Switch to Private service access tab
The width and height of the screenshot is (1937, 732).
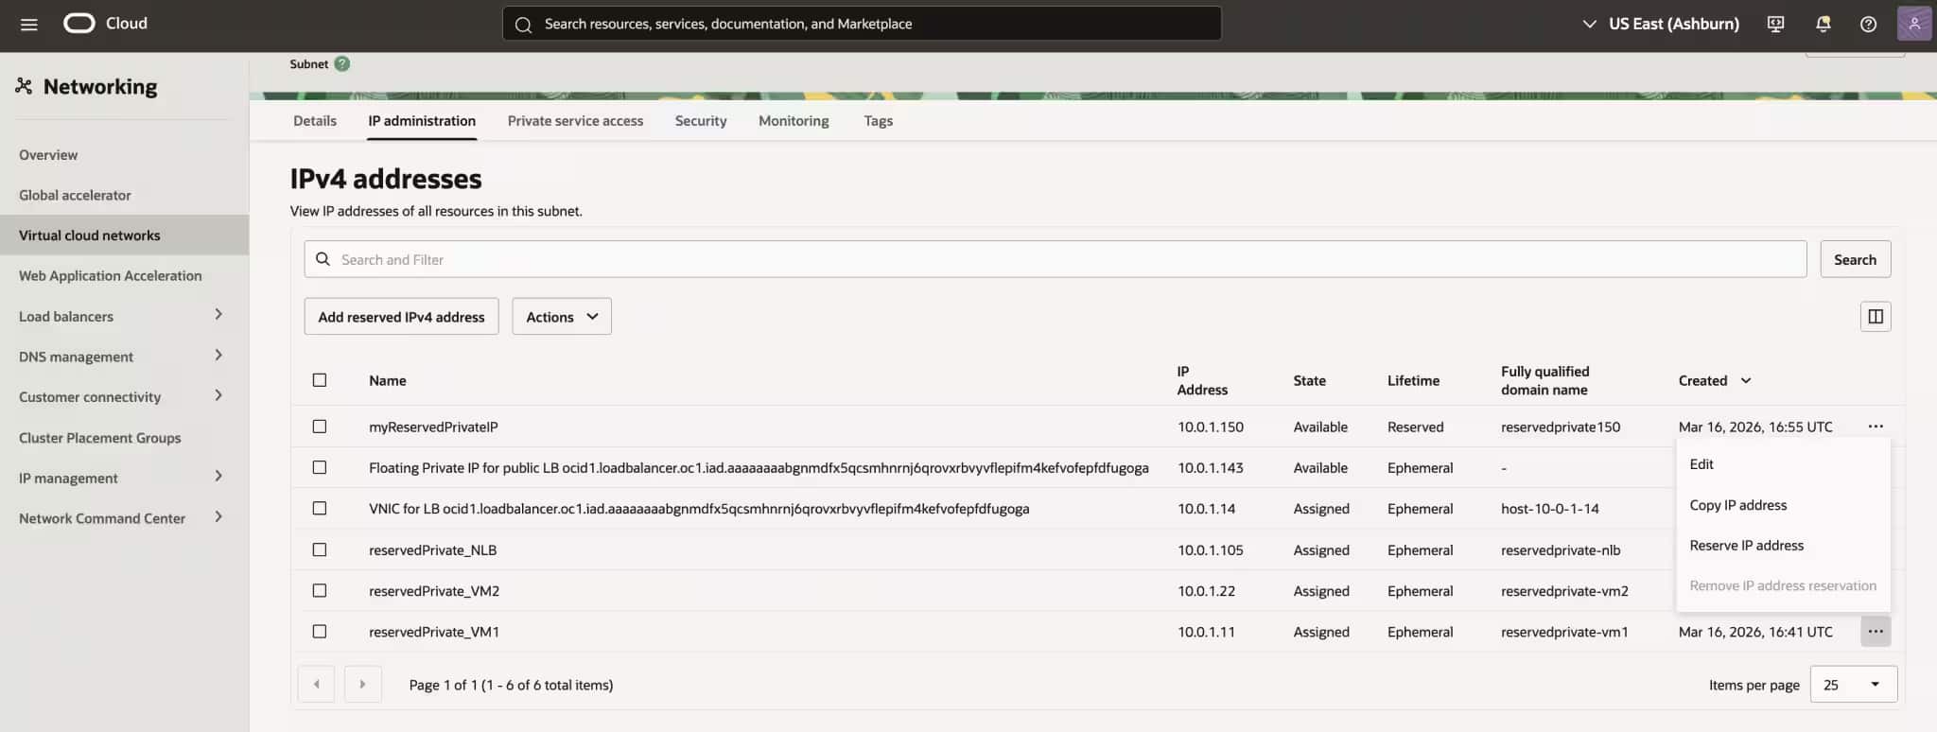tap(575, 121)
